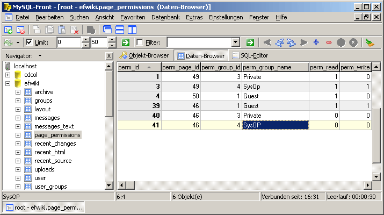384x215 pixels.
Task: Switch to the SQL-Editor tab
Action: [250, 55]
